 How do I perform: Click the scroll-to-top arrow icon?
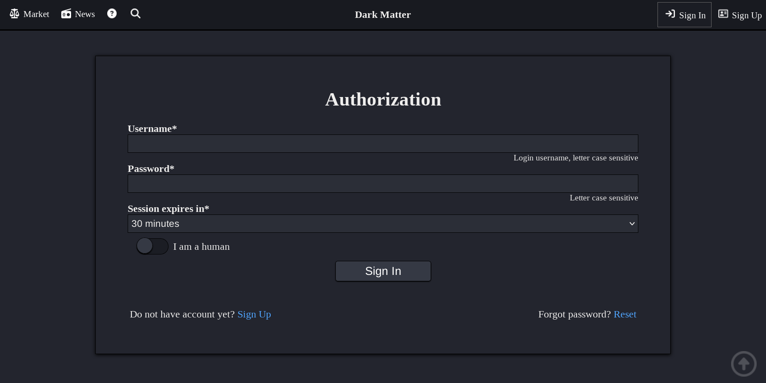[x=743, y=363]
